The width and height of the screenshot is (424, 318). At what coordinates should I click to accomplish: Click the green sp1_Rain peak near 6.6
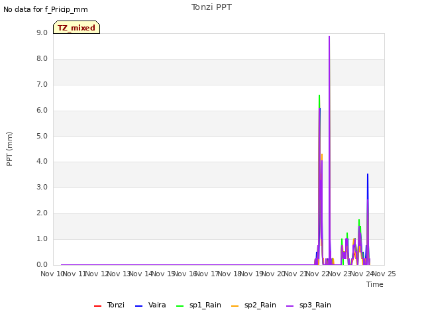pos(319,95)
